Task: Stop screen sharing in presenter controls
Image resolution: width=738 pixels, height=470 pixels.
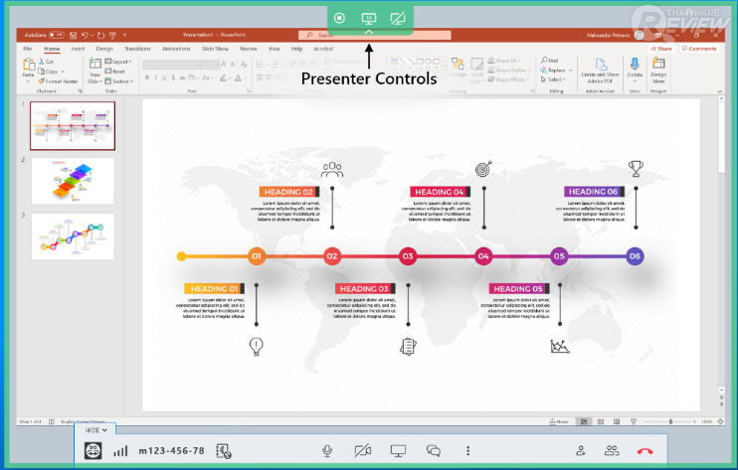Action: [x=398, y=18]
